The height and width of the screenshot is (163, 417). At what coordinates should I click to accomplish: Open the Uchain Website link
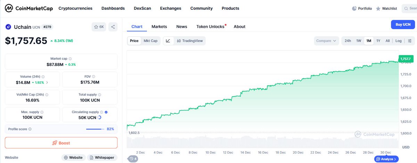[73, 157]
